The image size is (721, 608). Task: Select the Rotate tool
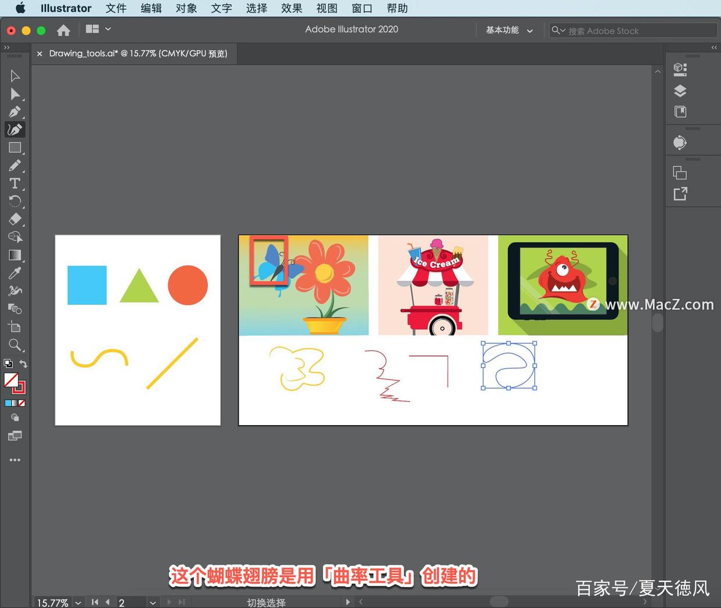coord(15,202)
